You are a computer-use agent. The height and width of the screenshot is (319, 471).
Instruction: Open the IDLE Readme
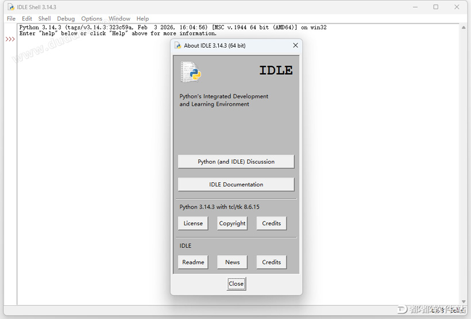[x=193, y=262]
